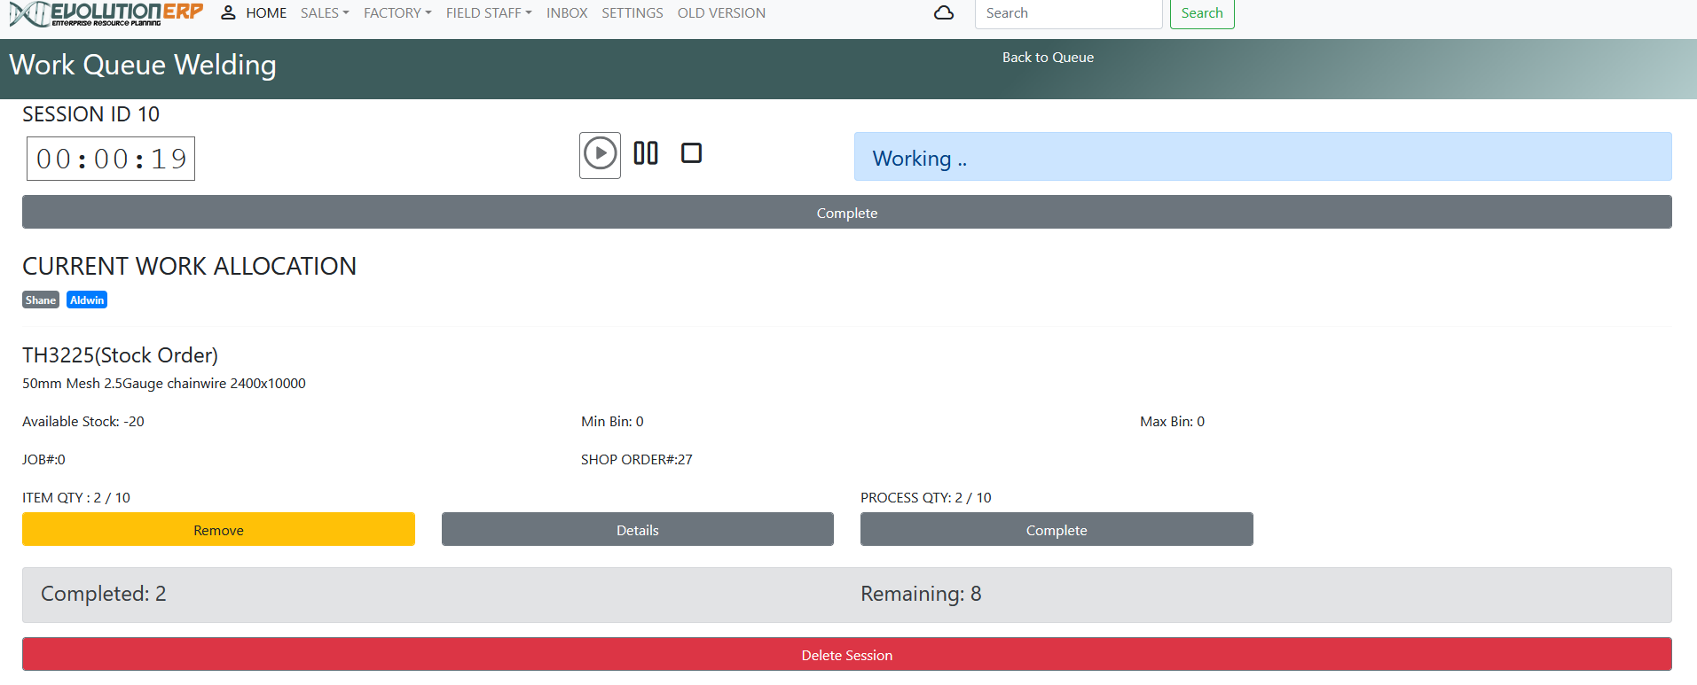Screen dimensions: 1697x685
Task: Open the Settings menu item
Action: [632, 13]
